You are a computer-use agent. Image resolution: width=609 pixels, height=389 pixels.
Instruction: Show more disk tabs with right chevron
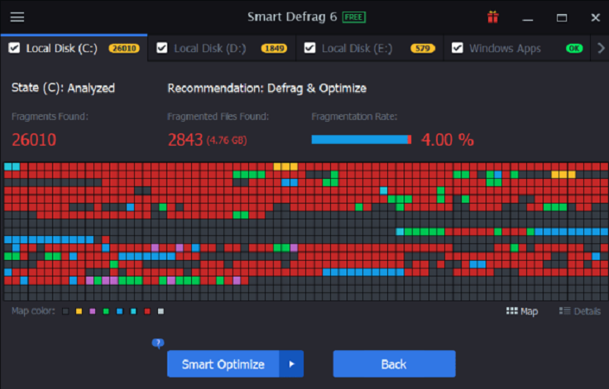tap(601, 48)
